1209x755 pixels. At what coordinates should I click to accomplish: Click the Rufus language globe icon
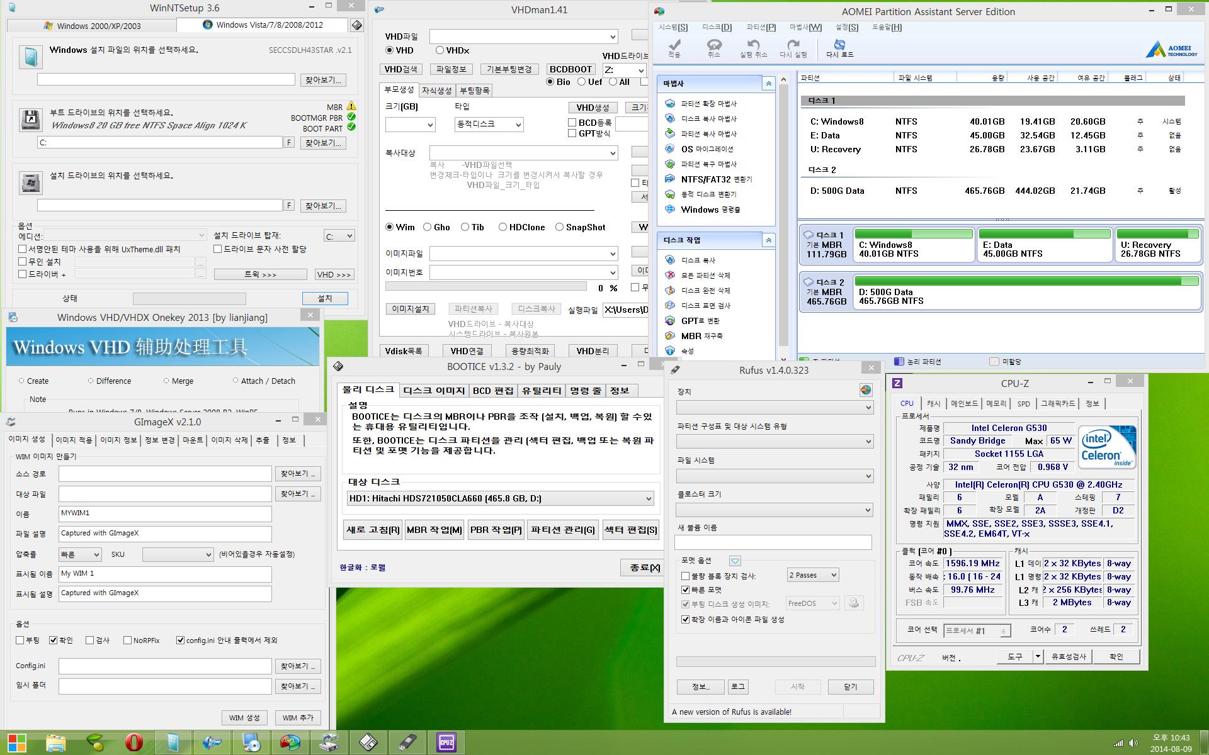click(866, 390)
